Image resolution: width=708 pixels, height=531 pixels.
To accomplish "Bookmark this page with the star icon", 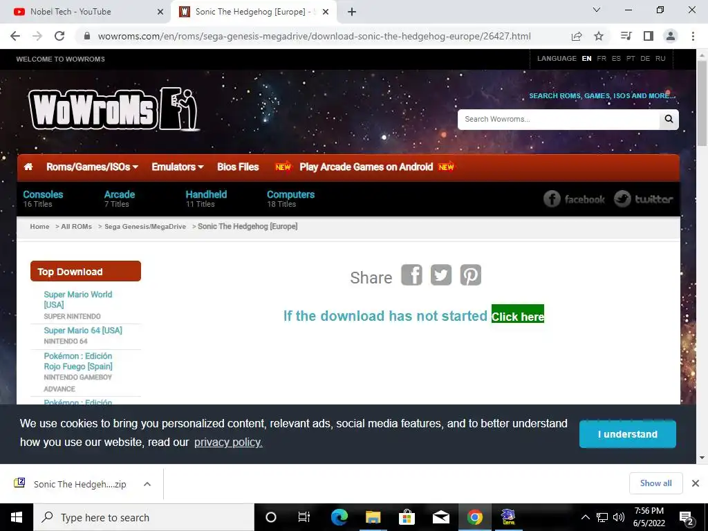I will point(599,36).
